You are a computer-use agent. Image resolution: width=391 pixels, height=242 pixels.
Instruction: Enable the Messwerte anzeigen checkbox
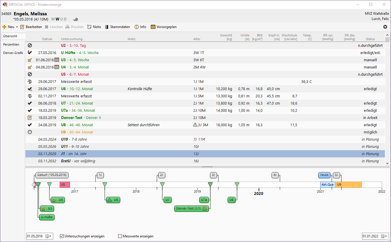point(120,236)
